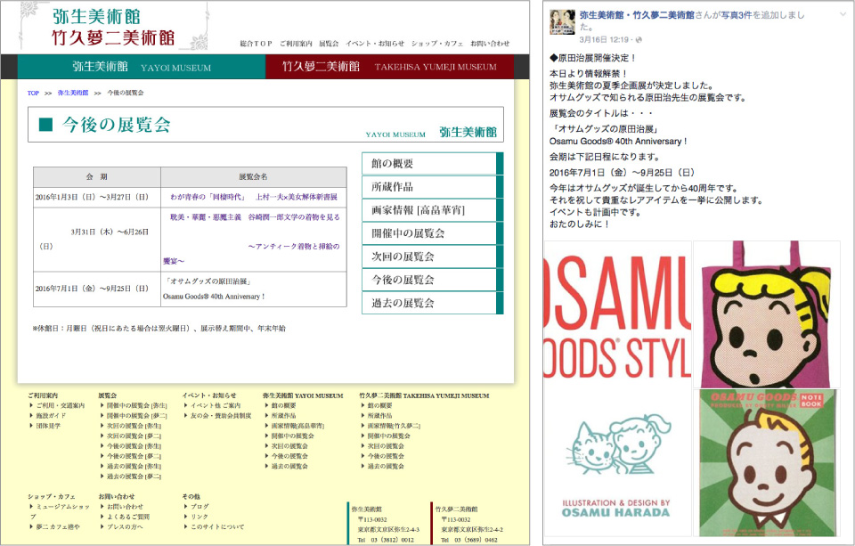Open the Facebook post options chevron
The height and width of the screenshot is (546, 855).
pyautogui.click(x=843, y=14)
